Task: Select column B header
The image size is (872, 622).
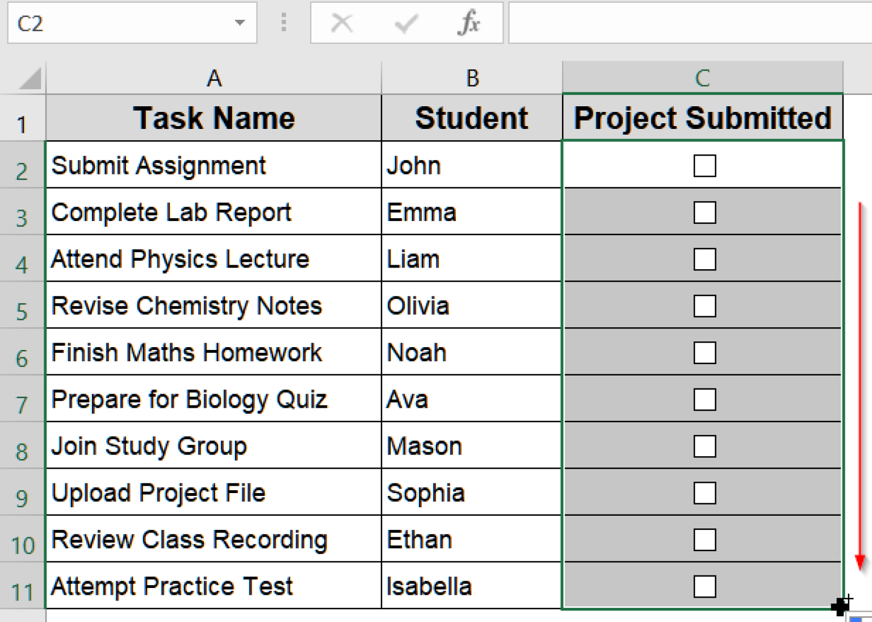Action: point(472,78)
